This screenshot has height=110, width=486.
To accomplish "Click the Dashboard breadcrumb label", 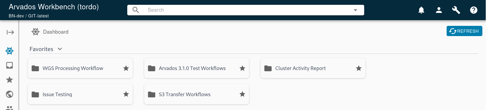I will [x=56, y=32].
